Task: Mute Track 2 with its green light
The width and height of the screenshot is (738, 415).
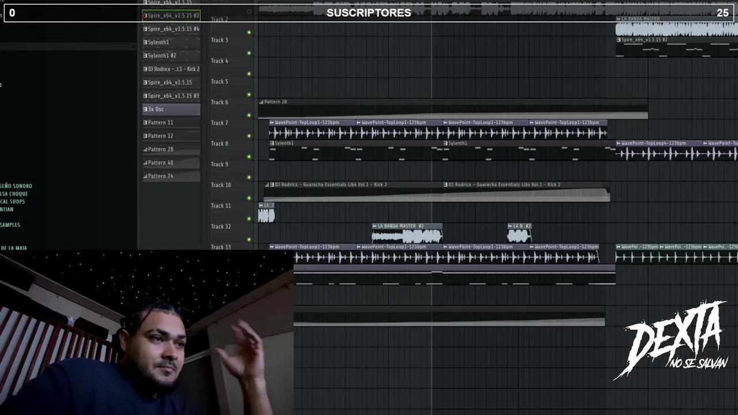Action: [249, 32]
